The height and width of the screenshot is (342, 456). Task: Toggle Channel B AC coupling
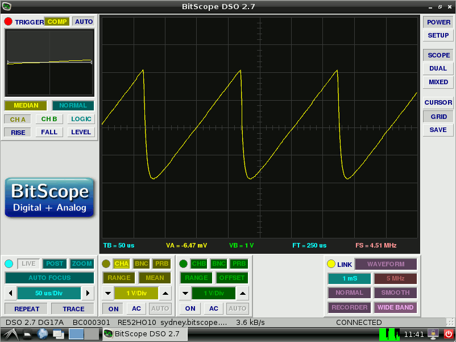(213, 308)
